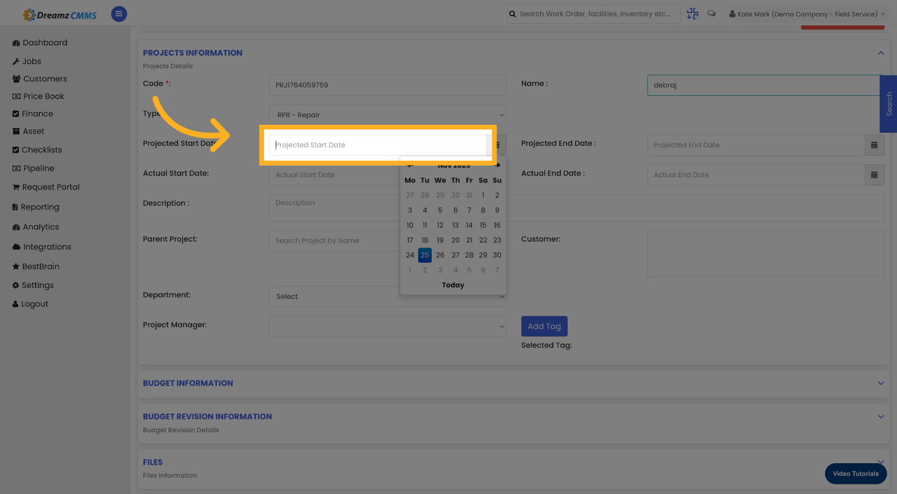Focus the global Search Work Order field
The width and height of the screenshot is (897, 494).
click(594, 14)
